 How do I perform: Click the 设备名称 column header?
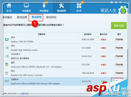[42, 34]
